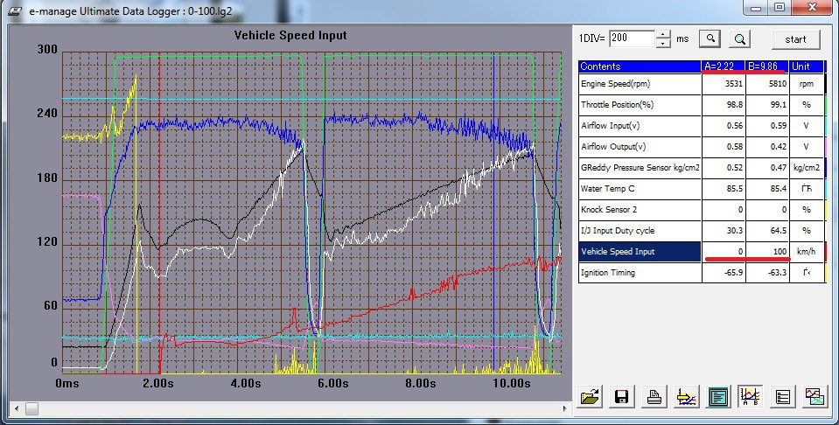Save log with the floppy disk icon
The image size is (839, 425).
(x=621, y=397)
